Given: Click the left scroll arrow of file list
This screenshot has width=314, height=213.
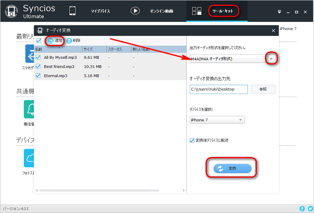Looking at the screenshot, I should pyautogui.click(x=37, y=190).
